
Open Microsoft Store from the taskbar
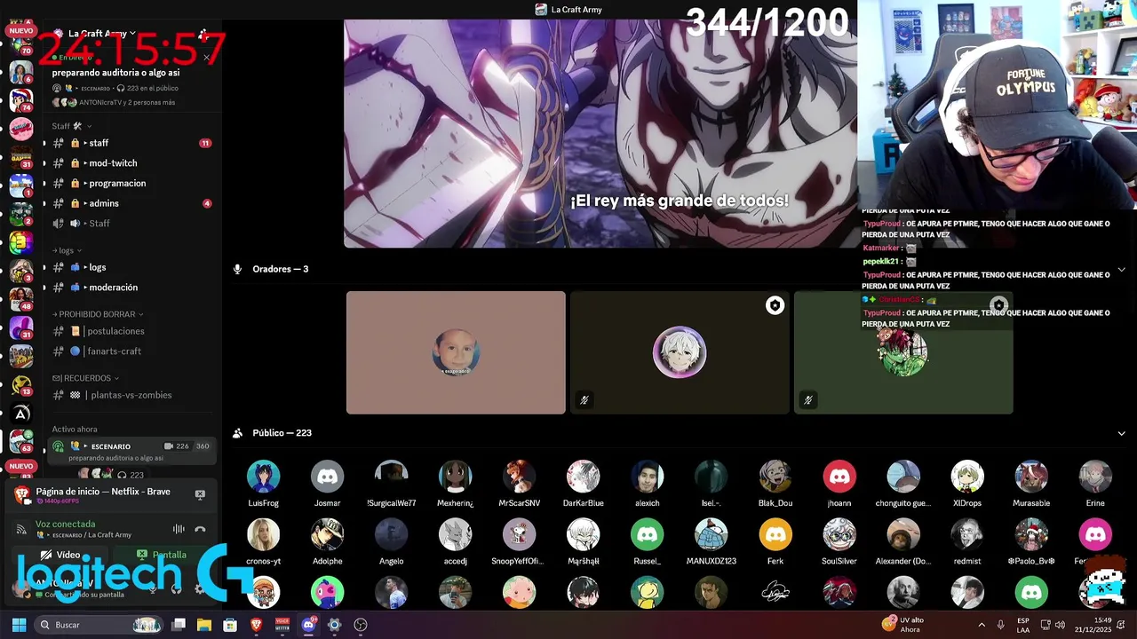click(230, 625)
